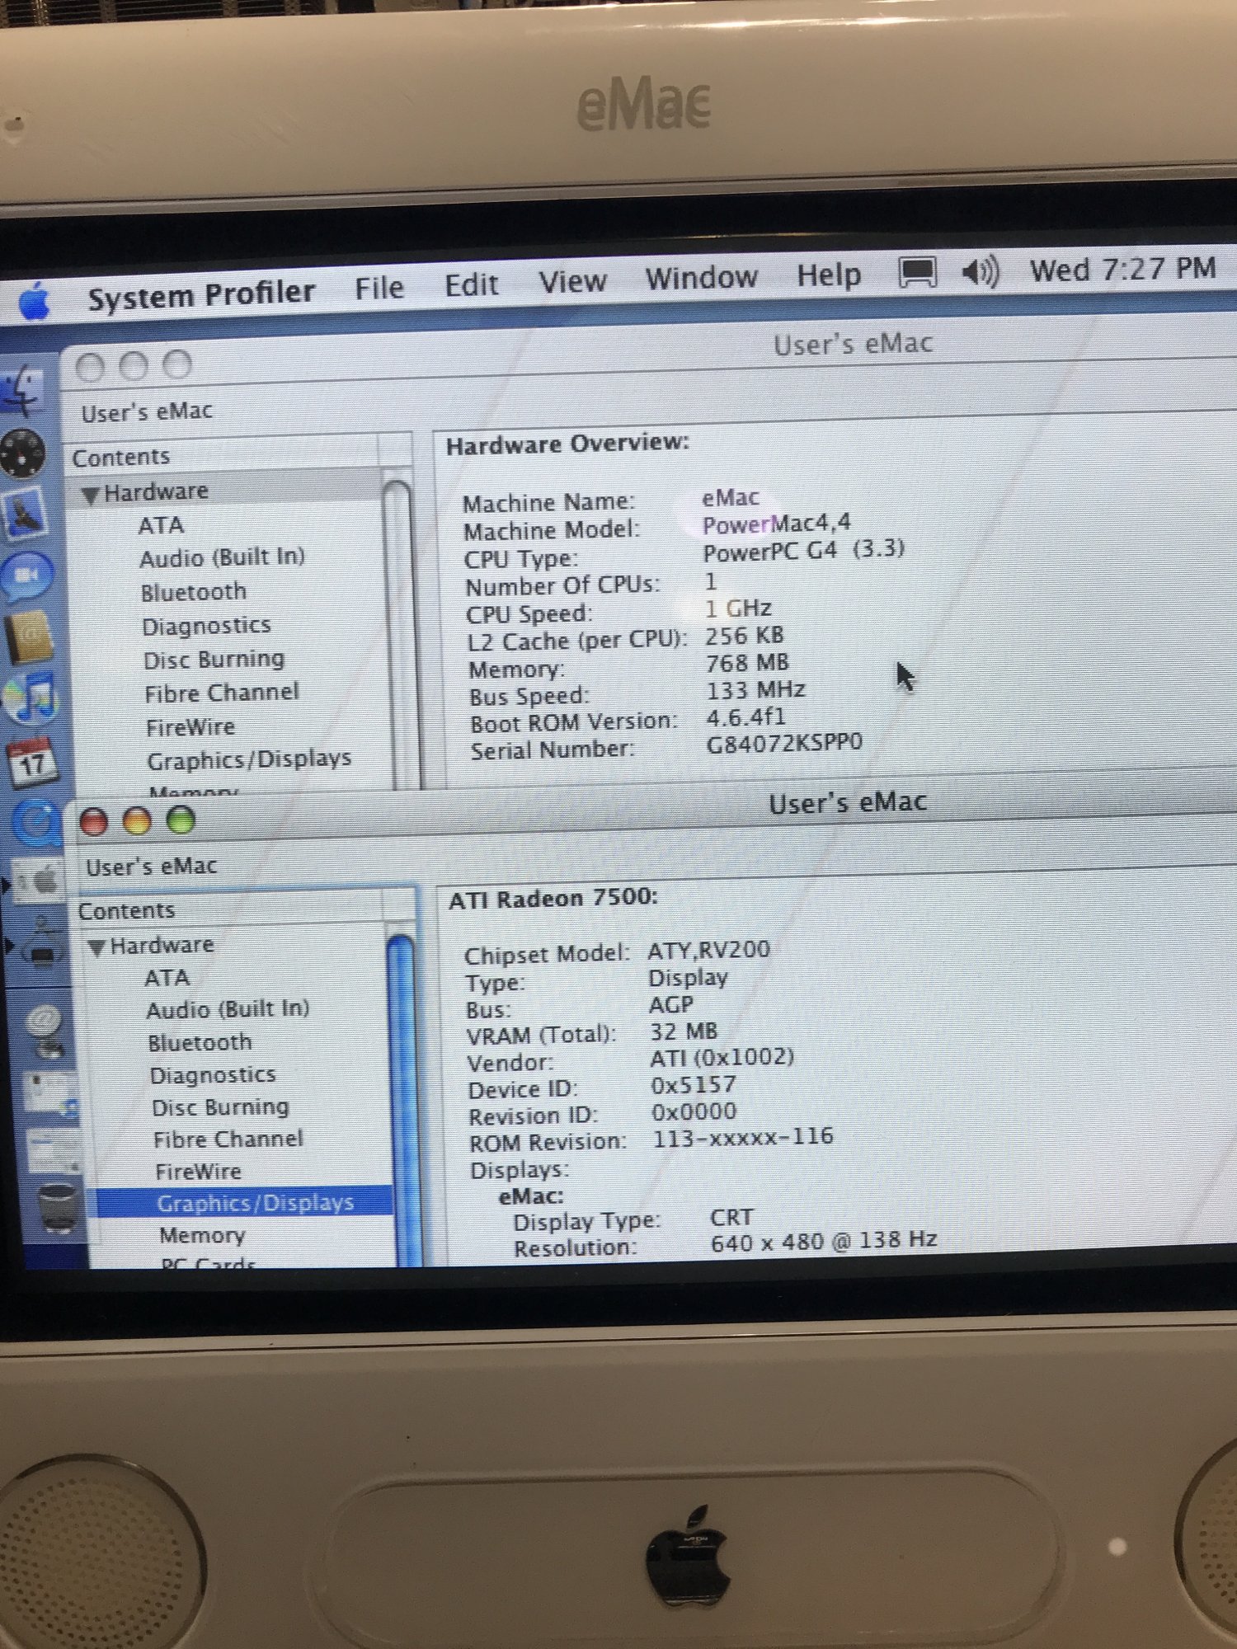
Task: Click the Boot ROM Version 4.6.4f1
Action: pos(745,717)
